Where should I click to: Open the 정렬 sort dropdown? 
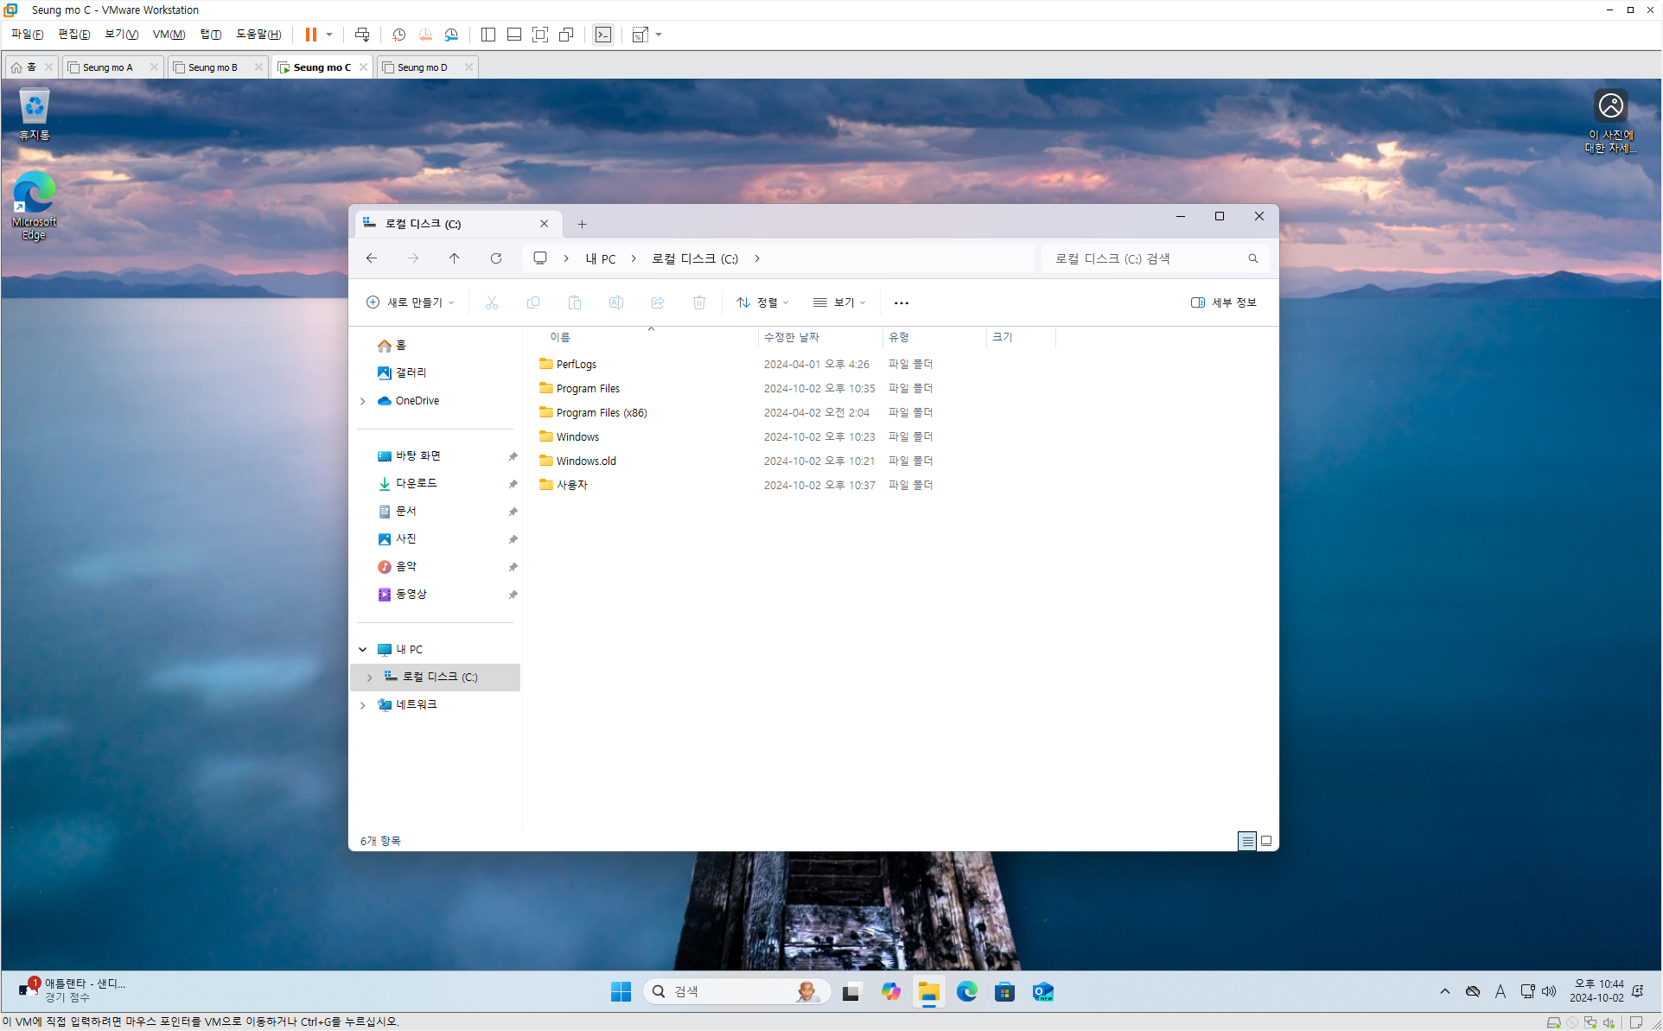point(761,302)
